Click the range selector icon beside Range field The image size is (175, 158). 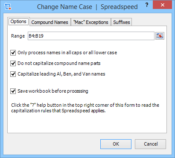tap(160, 36)
